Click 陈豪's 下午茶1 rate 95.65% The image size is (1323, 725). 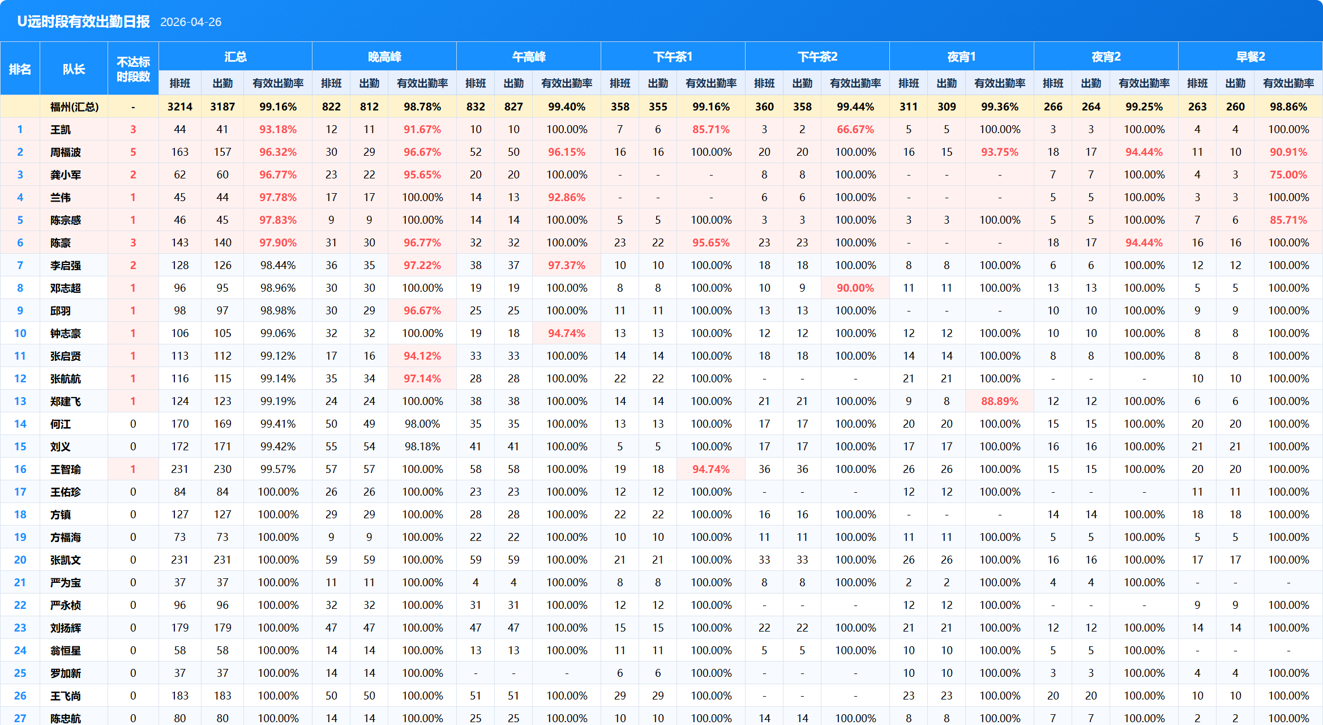711,242
